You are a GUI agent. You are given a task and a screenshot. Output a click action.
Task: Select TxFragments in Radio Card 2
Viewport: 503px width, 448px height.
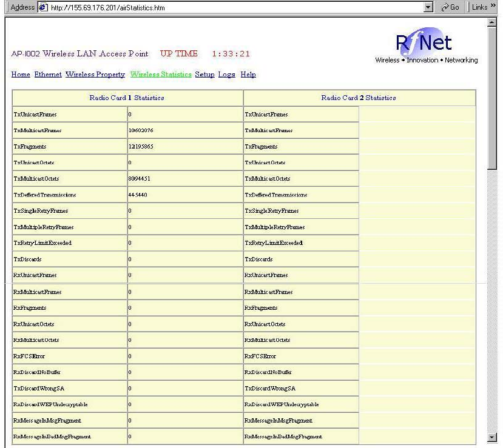(x=261, y=147)
